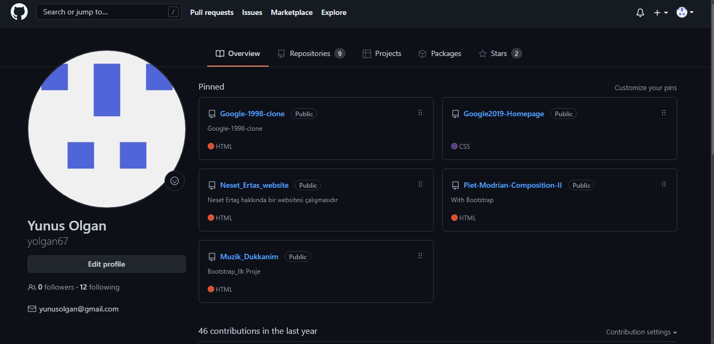This screenshot has width=714, height=344.
Task: Switch to the Packages tab
Action: coord(440,53)
